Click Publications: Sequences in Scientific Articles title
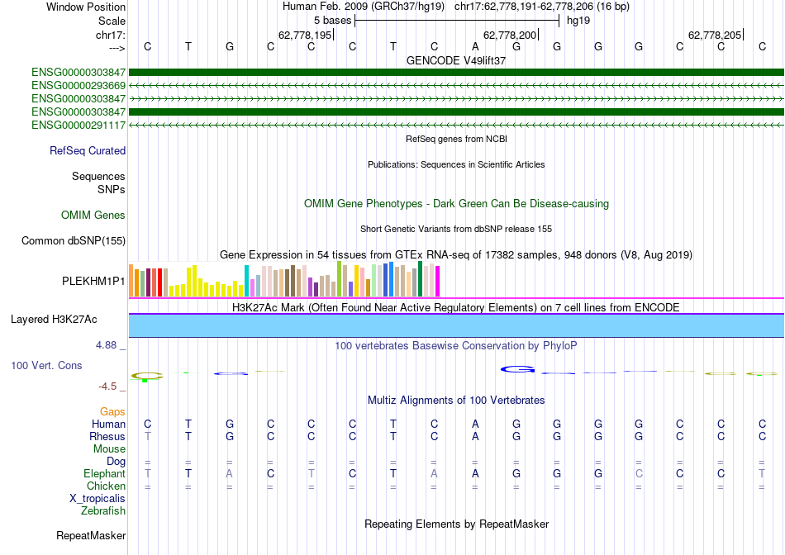The width and height of the screenshot is (785, 555). click(456, 164)
